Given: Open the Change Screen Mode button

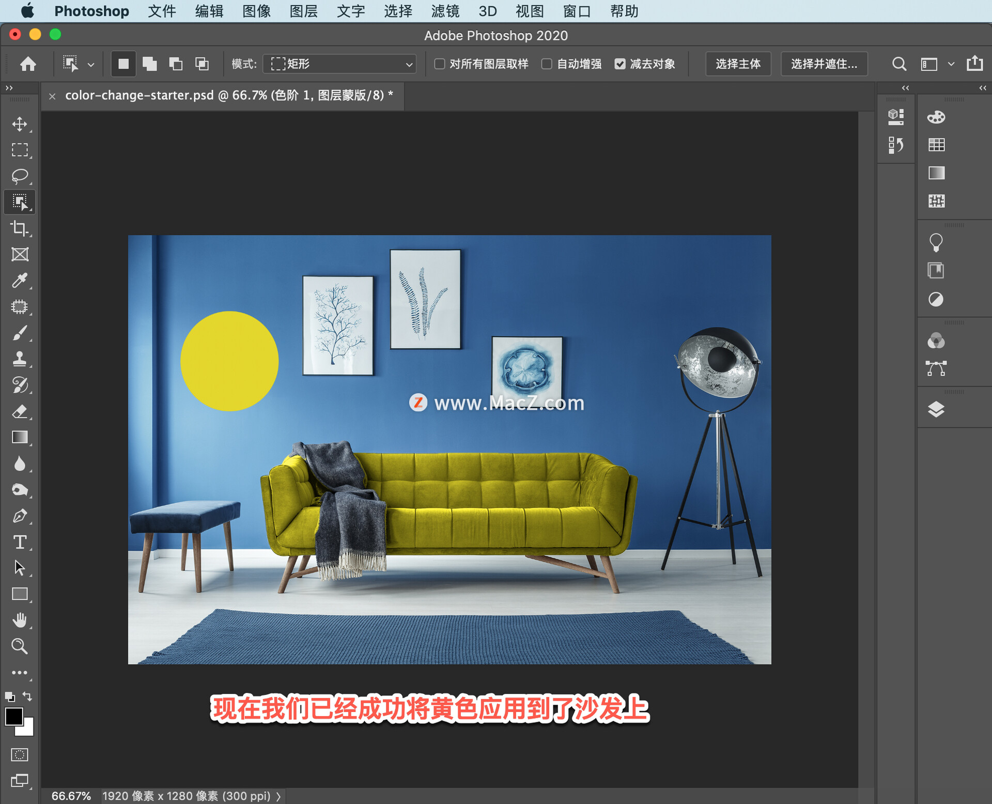Looking at the screenshot, I should [x=20, y=780].
